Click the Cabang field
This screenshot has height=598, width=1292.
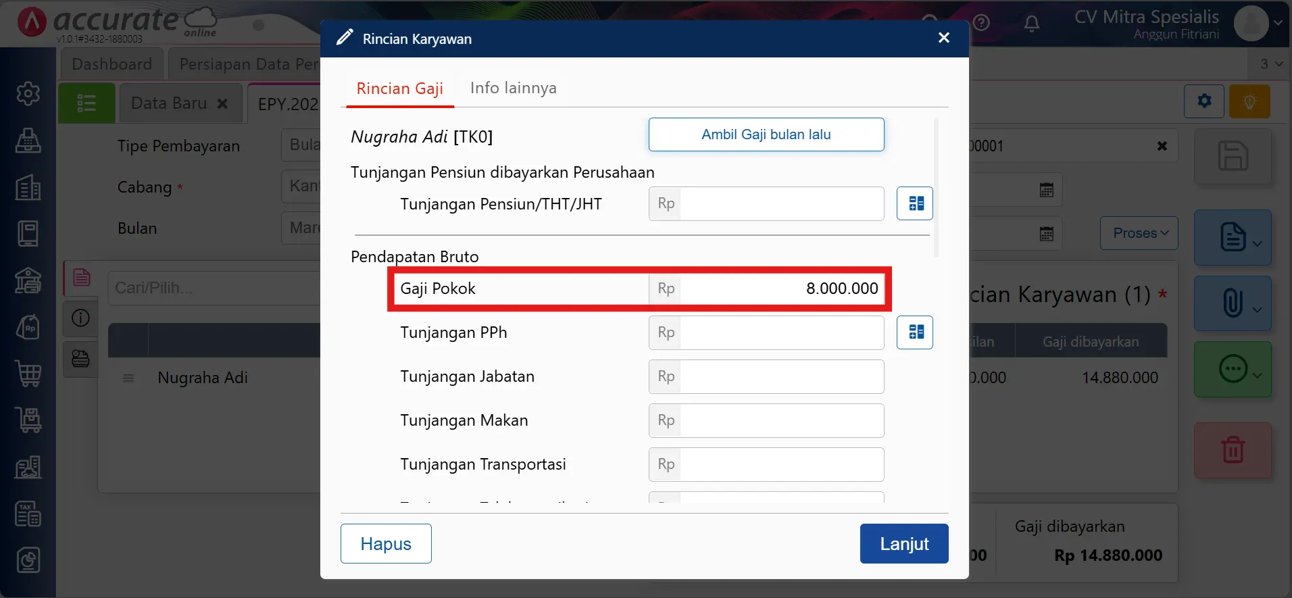(x=301, y=186)
